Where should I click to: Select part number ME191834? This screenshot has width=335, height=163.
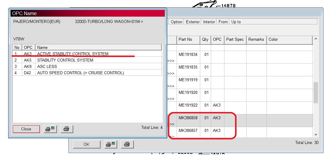coord(188,54)
